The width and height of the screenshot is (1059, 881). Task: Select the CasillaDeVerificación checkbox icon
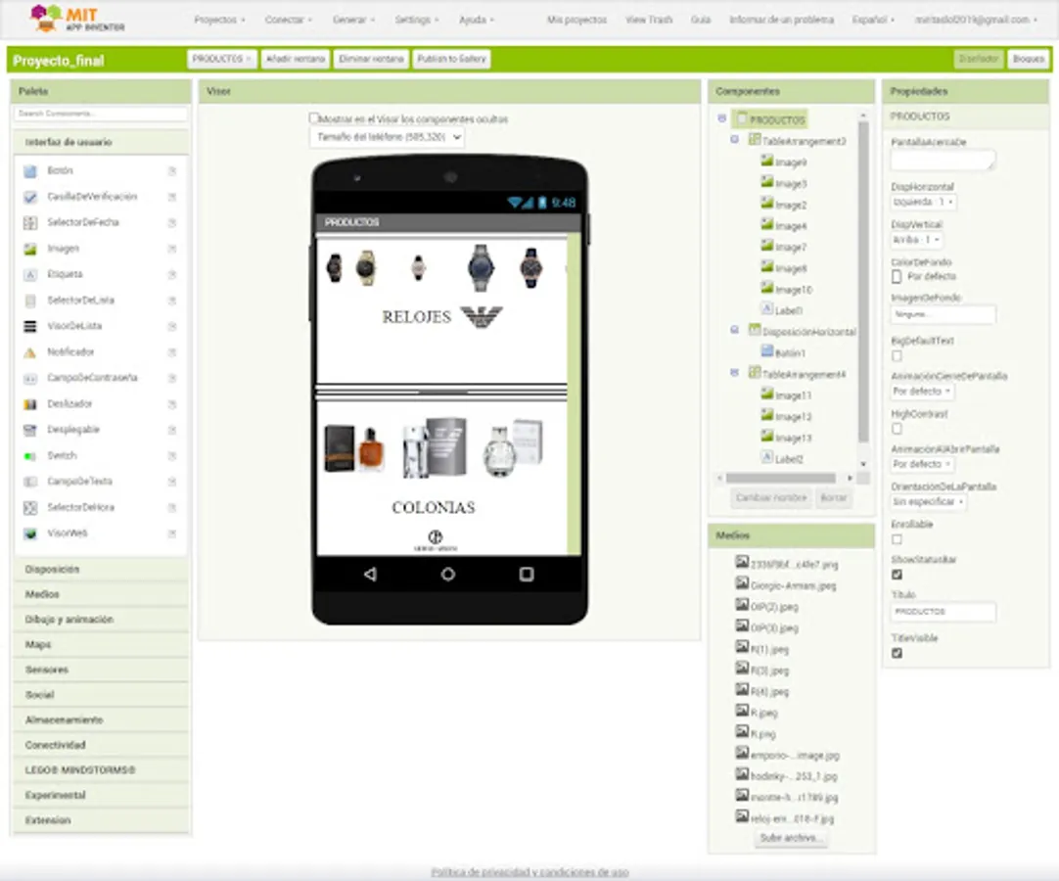tap(30, 198)
